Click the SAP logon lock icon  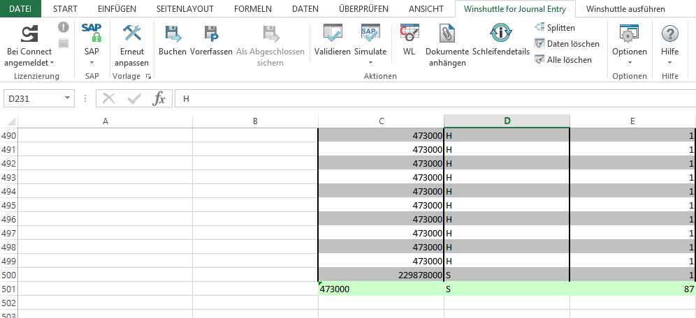coord(92,33)
